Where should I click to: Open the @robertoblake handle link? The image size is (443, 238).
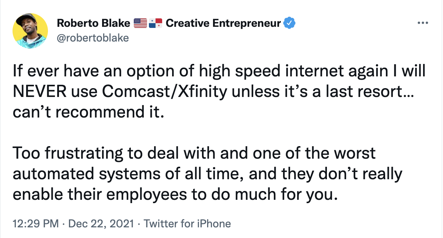93,37
